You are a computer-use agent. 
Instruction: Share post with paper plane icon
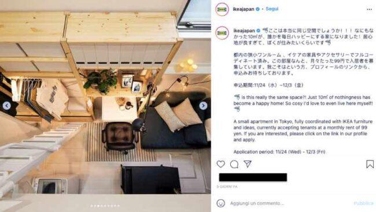coord(248,164)
